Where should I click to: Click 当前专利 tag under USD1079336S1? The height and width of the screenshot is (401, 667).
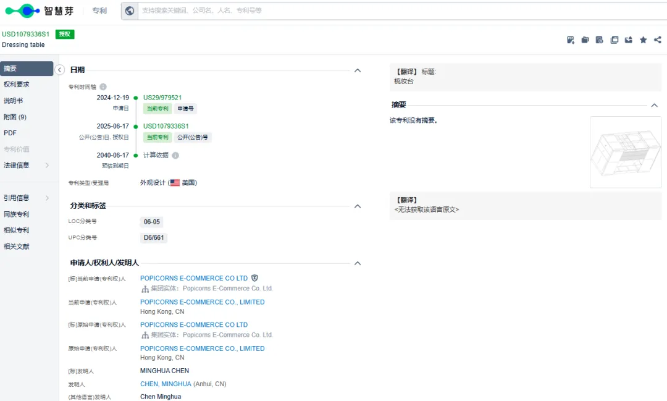coord(157,137)
